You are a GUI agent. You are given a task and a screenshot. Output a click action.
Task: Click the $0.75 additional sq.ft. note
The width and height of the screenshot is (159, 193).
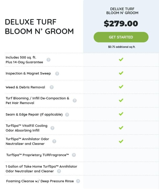122,47
